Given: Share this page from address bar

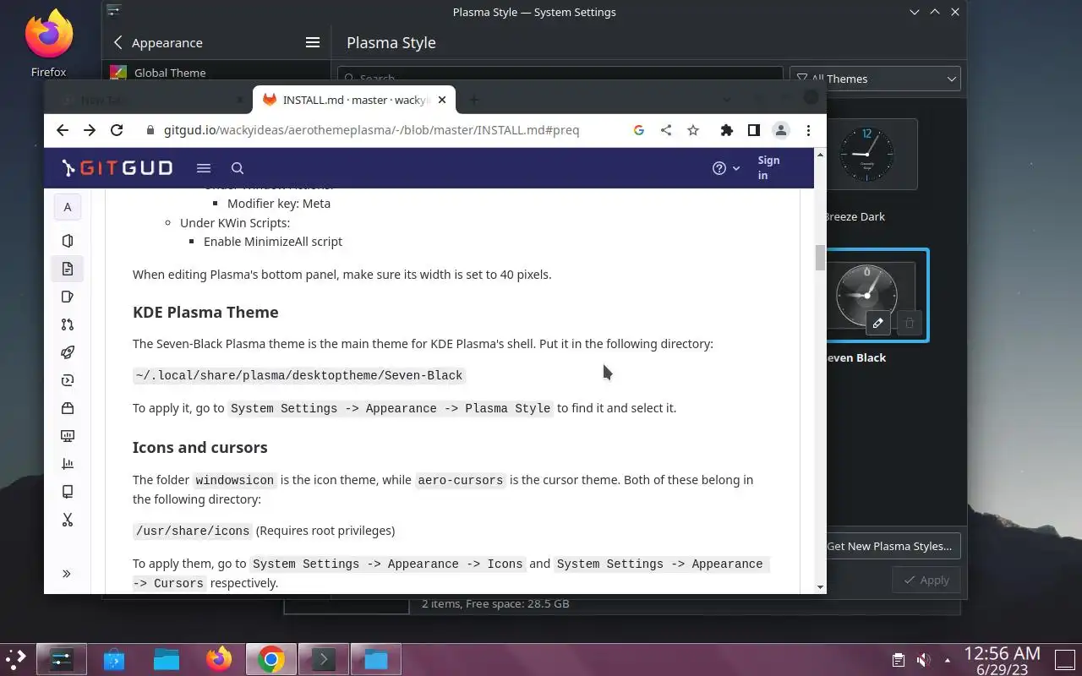Looking at the screenshot, I should coord(666,130).
